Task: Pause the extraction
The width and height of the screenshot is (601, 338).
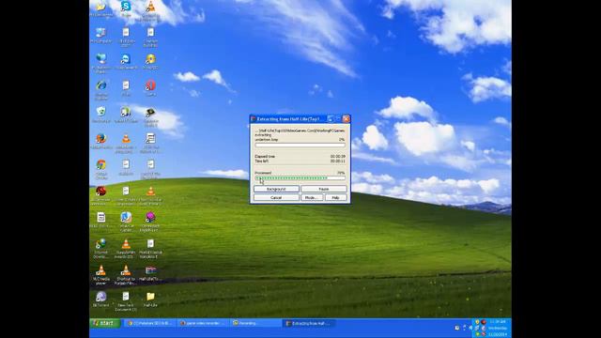Action: [323, 189]
